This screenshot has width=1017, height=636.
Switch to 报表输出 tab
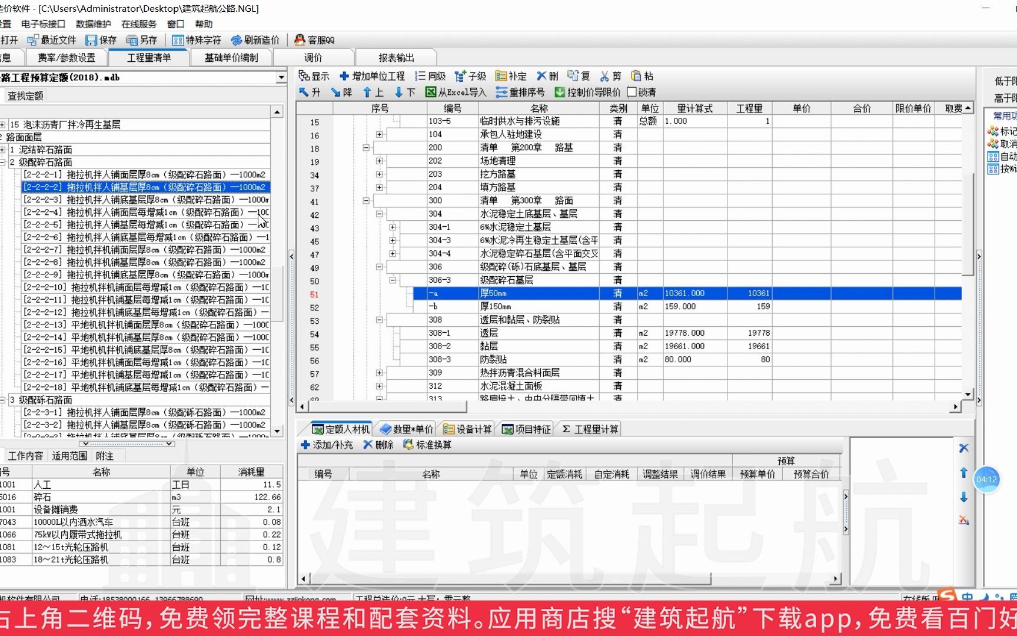coord(396,58)
